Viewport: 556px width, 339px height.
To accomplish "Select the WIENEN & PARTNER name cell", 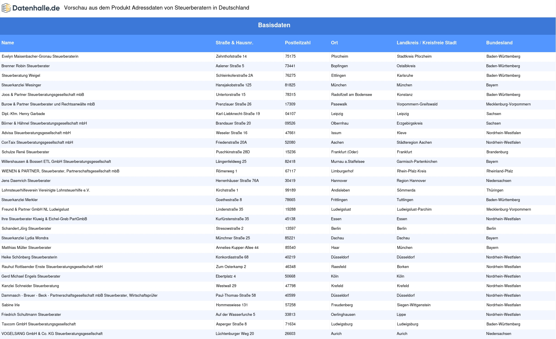I will coord(61,171).
